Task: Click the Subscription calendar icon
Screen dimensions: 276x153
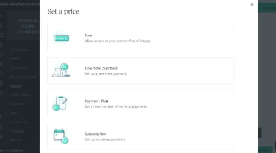Action: (x=61, y=136)
